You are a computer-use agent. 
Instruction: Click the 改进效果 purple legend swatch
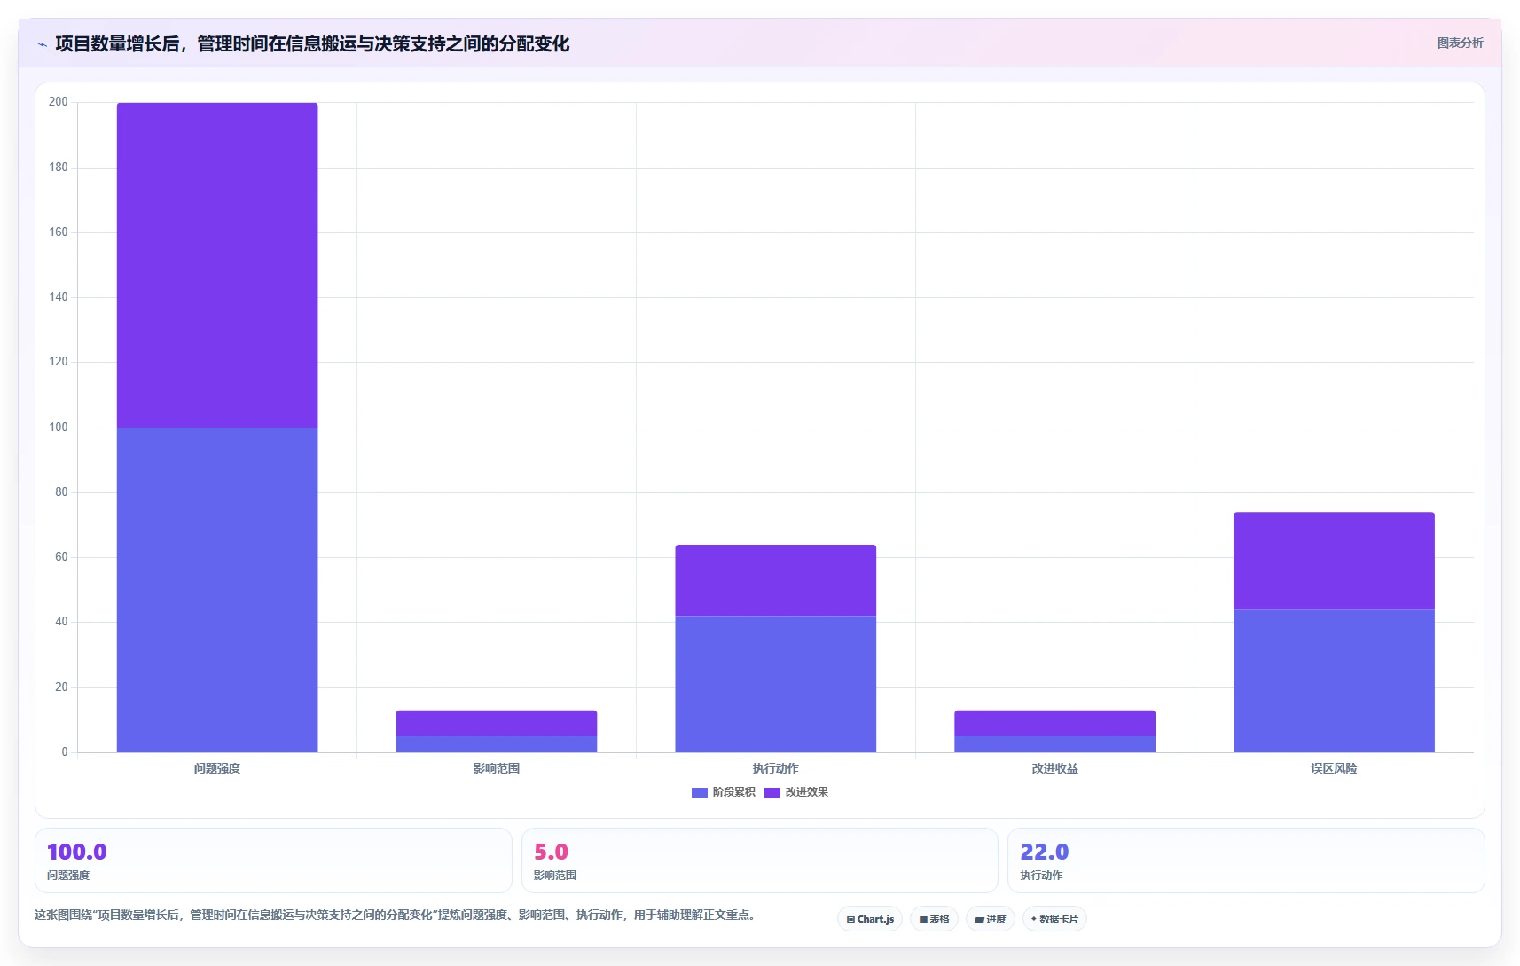pyautogui.click(x=772, y=792)
